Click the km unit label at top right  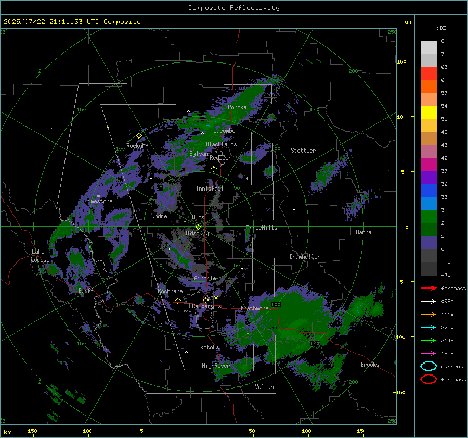[x=407, y=22]
